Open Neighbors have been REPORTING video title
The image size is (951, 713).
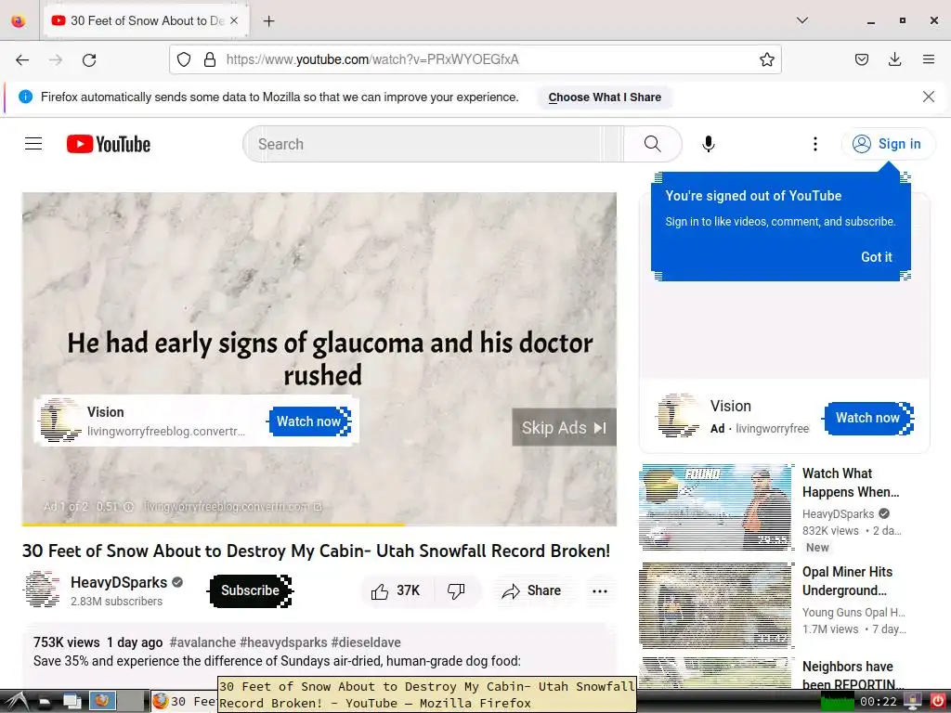[852, 676]
